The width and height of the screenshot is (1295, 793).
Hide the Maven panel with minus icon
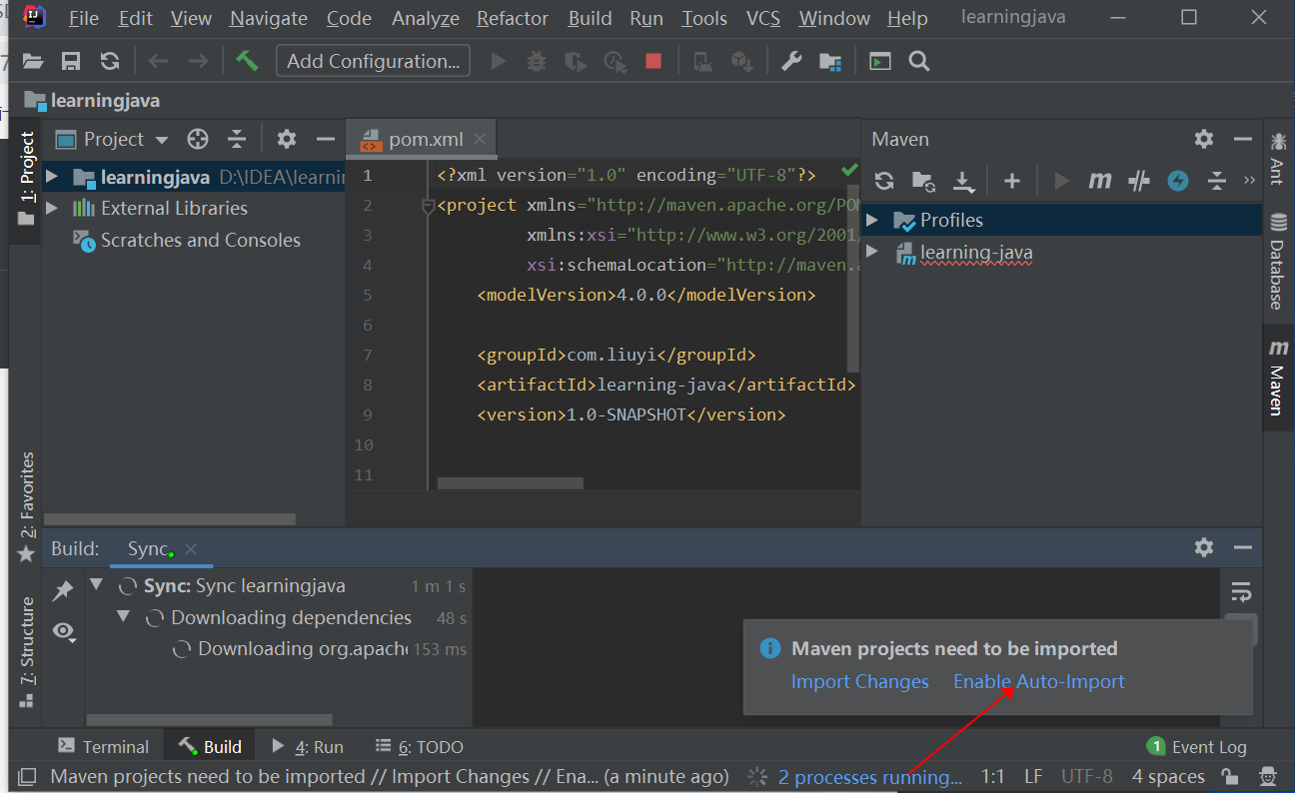tap(1242, 139)
